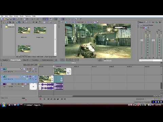The height and width of the screenshot is (122, 163).
Task: Solo video track 2
Action: 36,77
